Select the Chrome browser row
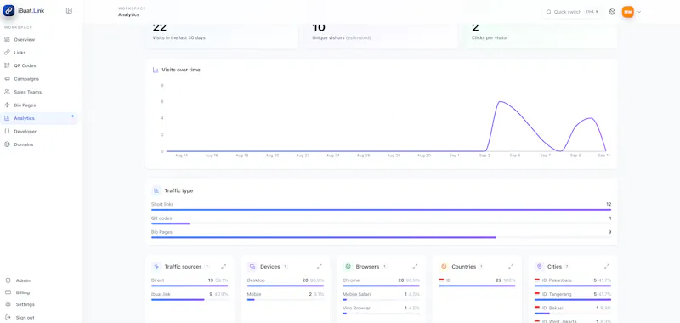The height and width of the screenshot is (323, 680). [x=381, y=282]
